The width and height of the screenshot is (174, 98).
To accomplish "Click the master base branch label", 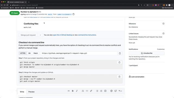I will point(50,14).
